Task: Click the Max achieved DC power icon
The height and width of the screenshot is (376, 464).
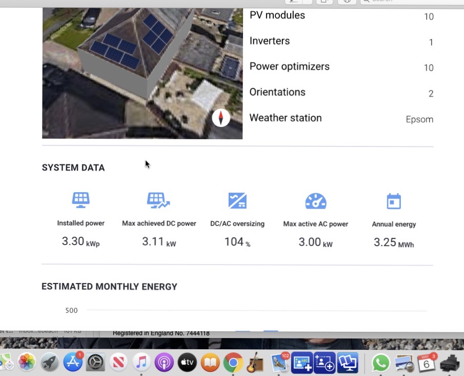Action: (x=158, y=200)
